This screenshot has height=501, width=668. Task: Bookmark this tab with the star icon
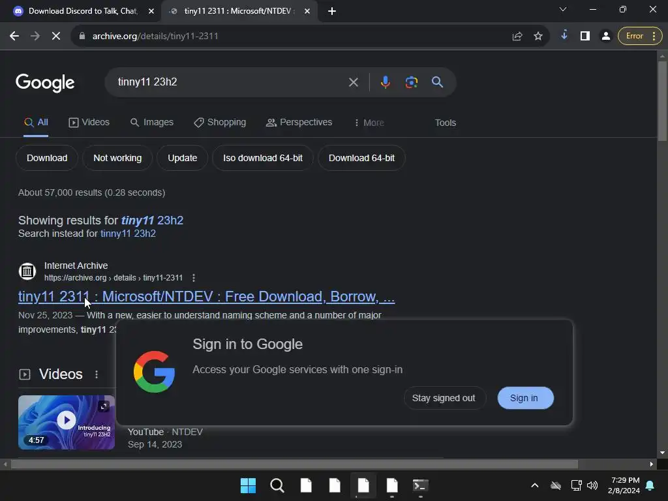pos(538,37)
